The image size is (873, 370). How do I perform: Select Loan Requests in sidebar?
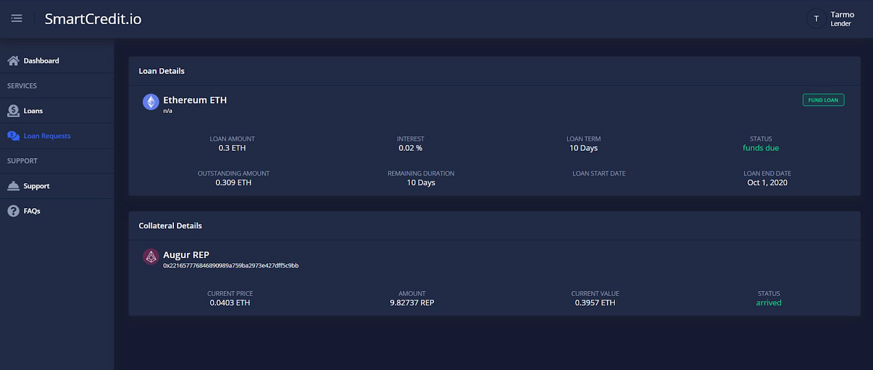[47, 136]
